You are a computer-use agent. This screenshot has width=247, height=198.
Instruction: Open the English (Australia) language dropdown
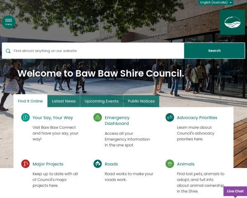pyautogui.click(x=216, y=2)
